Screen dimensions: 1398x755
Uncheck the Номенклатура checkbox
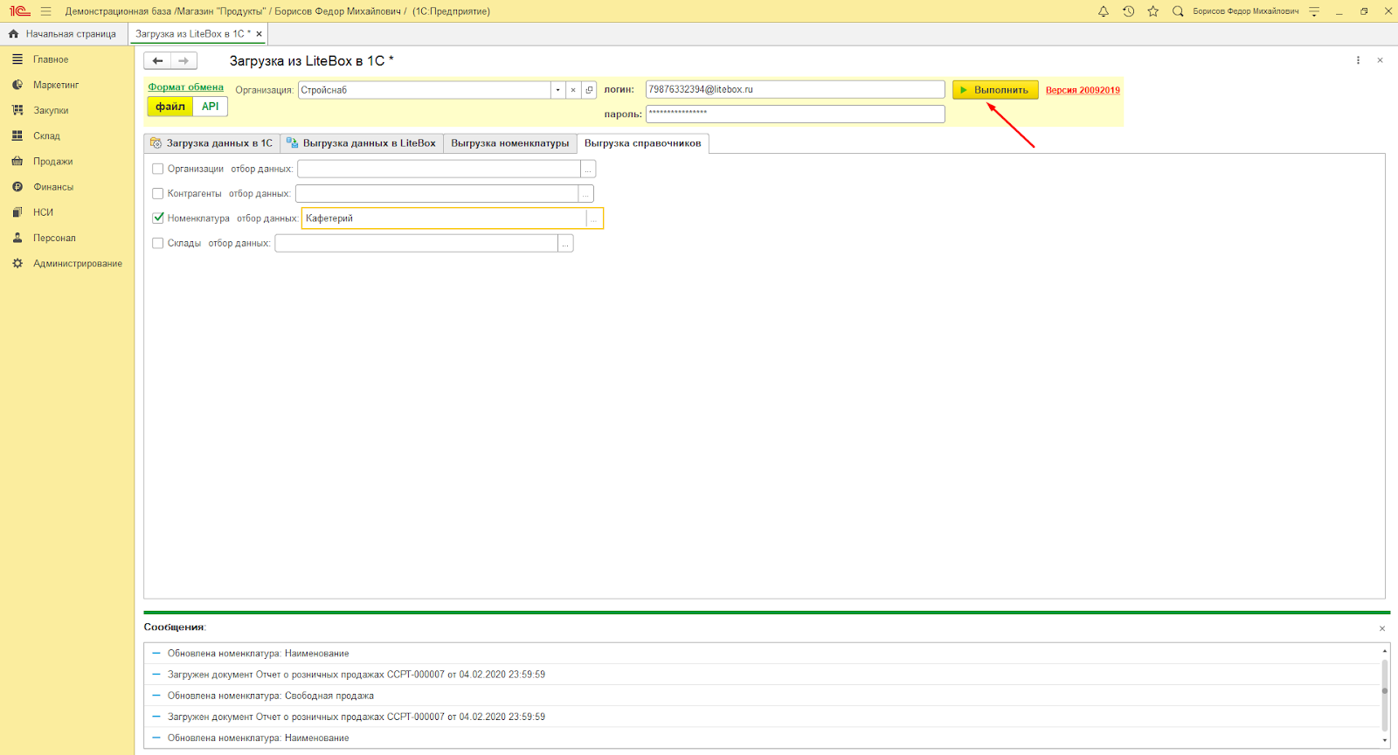158,218
